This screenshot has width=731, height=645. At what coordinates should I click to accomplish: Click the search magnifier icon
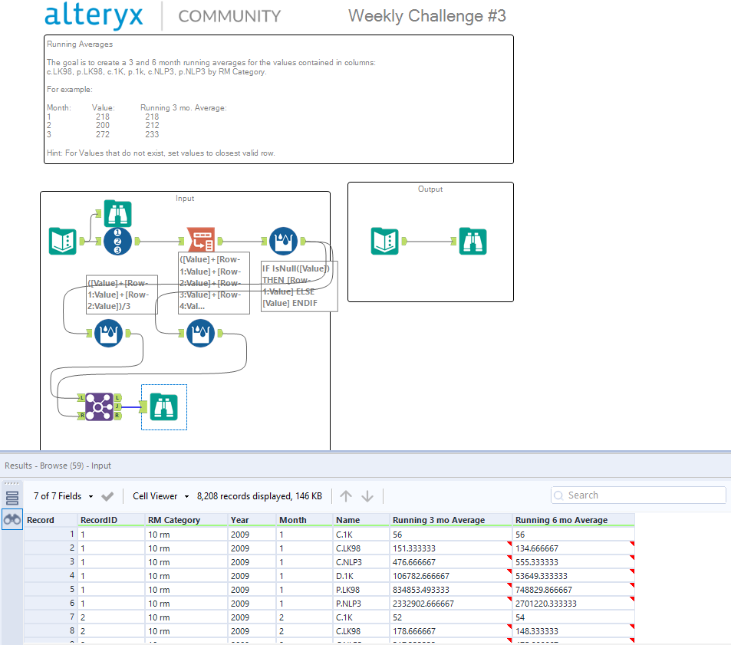(x=558, y=495)
